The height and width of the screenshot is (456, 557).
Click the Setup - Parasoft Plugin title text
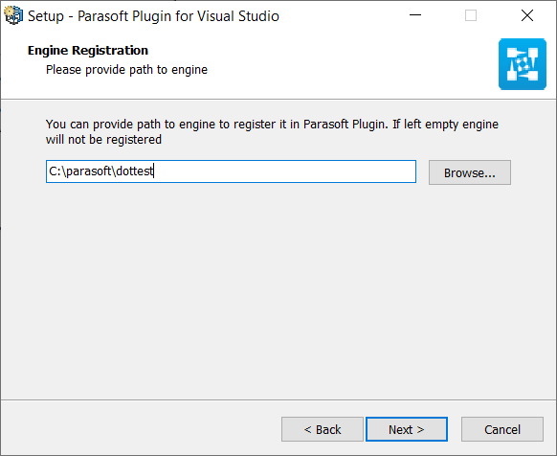153,16
